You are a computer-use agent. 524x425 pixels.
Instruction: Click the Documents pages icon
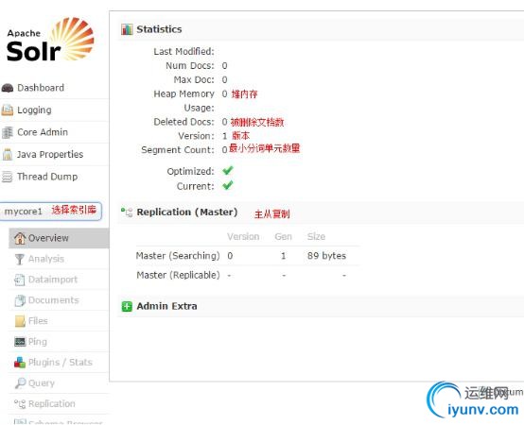pyautogui.click(x=20, y=300)
